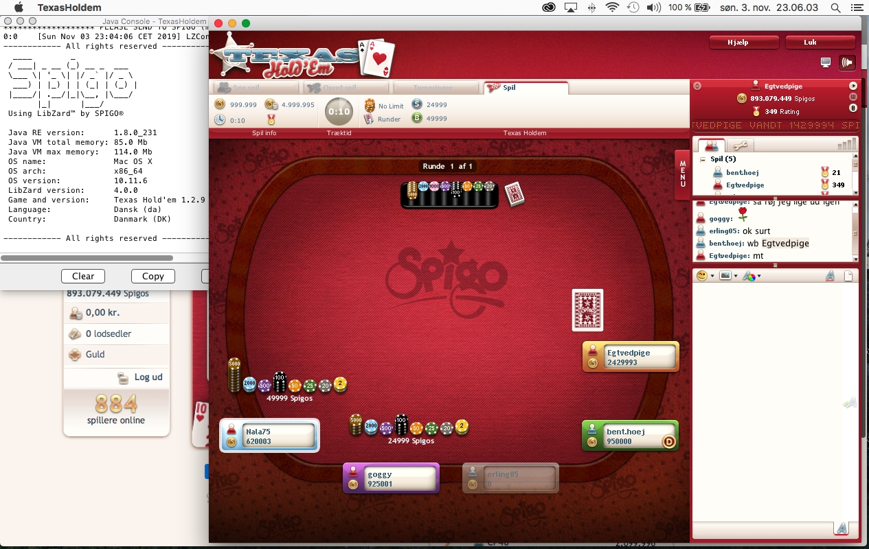Open the macOS Spotlight search icon
869x549 pixels.
(836, 8)
